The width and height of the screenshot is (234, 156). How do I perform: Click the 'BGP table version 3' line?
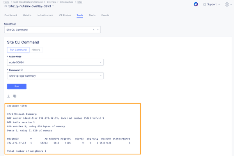click(x=21, y=122)
